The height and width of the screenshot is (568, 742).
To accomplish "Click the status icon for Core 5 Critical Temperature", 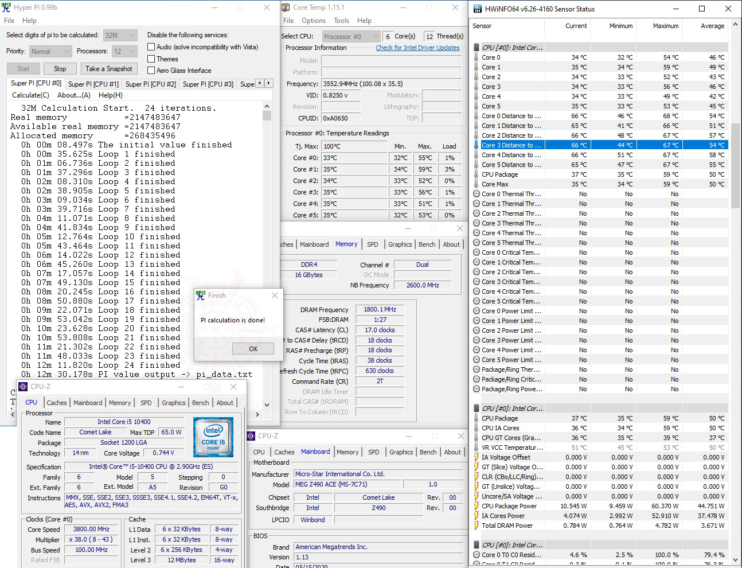I will (477, 301).
